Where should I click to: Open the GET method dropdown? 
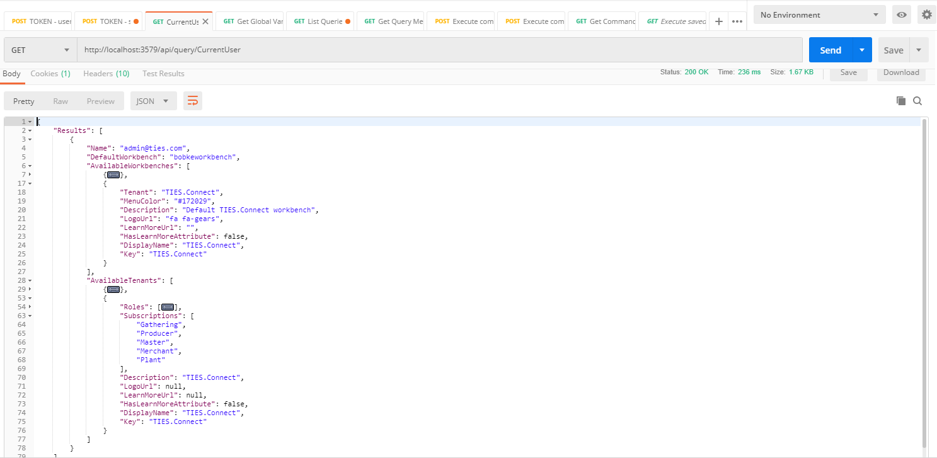(40, 50)
